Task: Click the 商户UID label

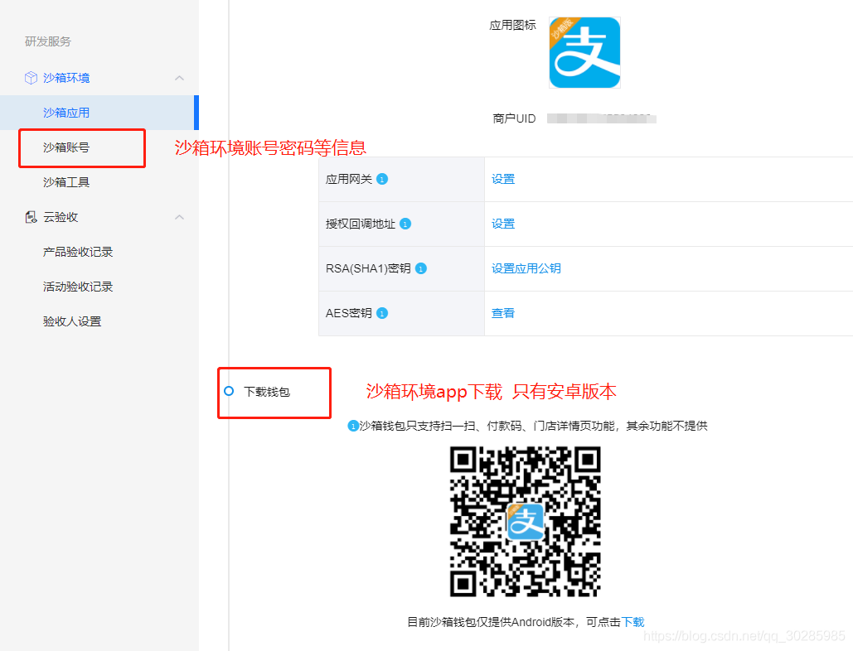Action: [x=514, y=118]
